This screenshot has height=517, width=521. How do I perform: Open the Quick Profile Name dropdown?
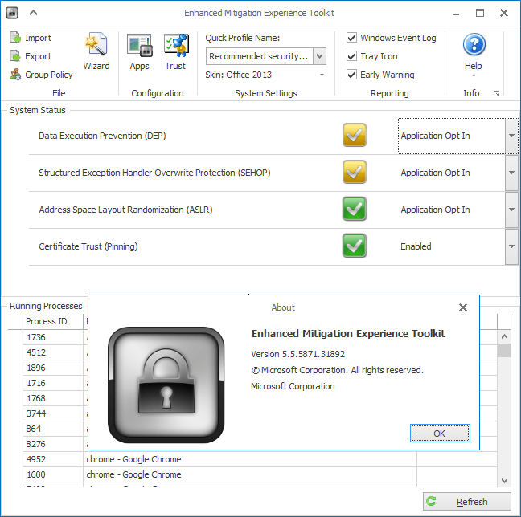point(320,56)
